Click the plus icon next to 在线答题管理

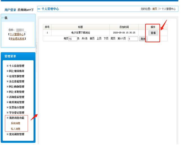8,76
